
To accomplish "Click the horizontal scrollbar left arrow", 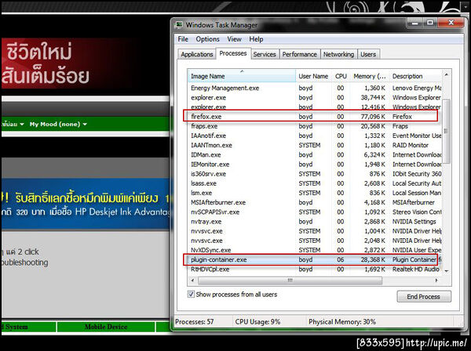I will 192,280.
